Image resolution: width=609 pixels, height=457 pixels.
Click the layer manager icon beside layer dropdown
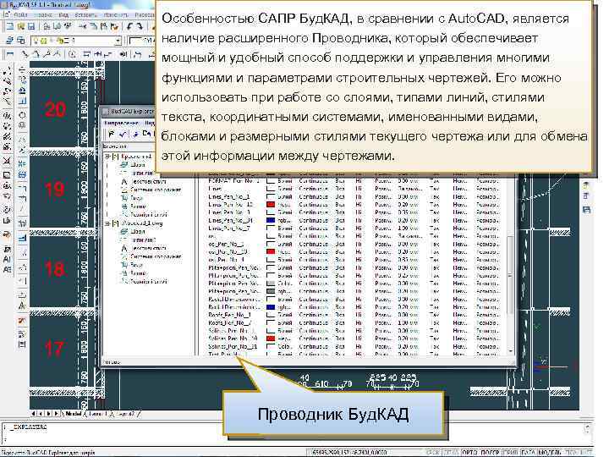[x=10, y=41]
